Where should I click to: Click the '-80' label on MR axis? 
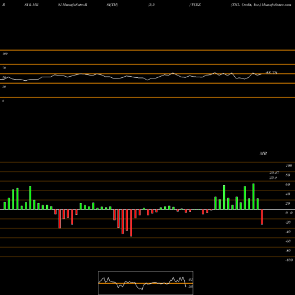(x=288, y=251)
